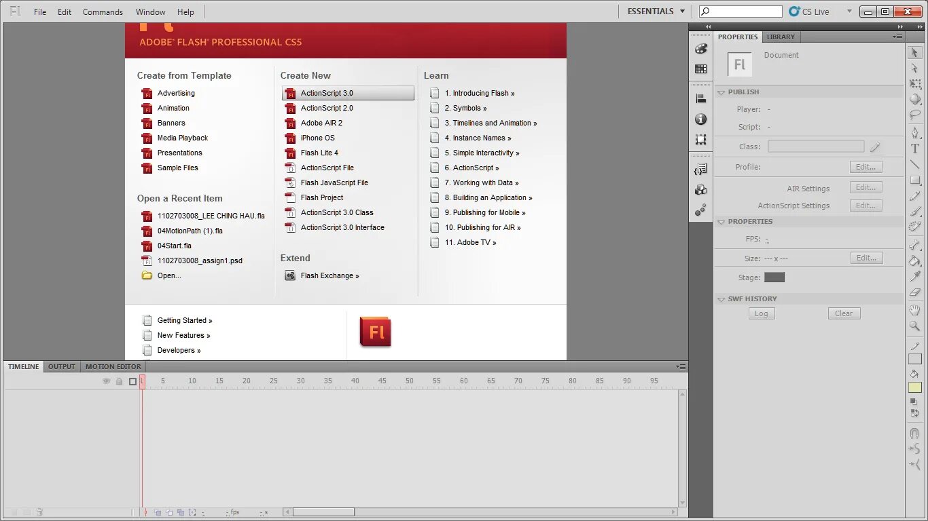The image size is (928, 521).
Task: Select the Brush tool
Action: click(x=915, y=212)
